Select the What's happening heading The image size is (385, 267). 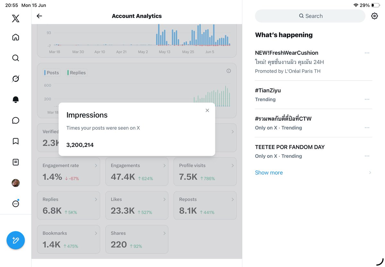(284, 35)
